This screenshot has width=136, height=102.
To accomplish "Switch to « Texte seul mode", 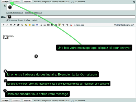I will tap(79, 25).
